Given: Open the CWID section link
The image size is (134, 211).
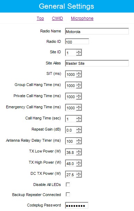Looking at the screenshot, I should point(57,18).
